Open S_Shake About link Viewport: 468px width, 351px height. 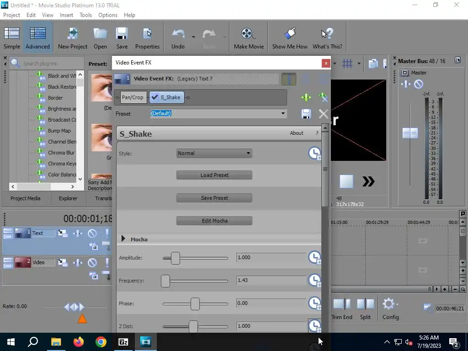[x=296, y=133]
